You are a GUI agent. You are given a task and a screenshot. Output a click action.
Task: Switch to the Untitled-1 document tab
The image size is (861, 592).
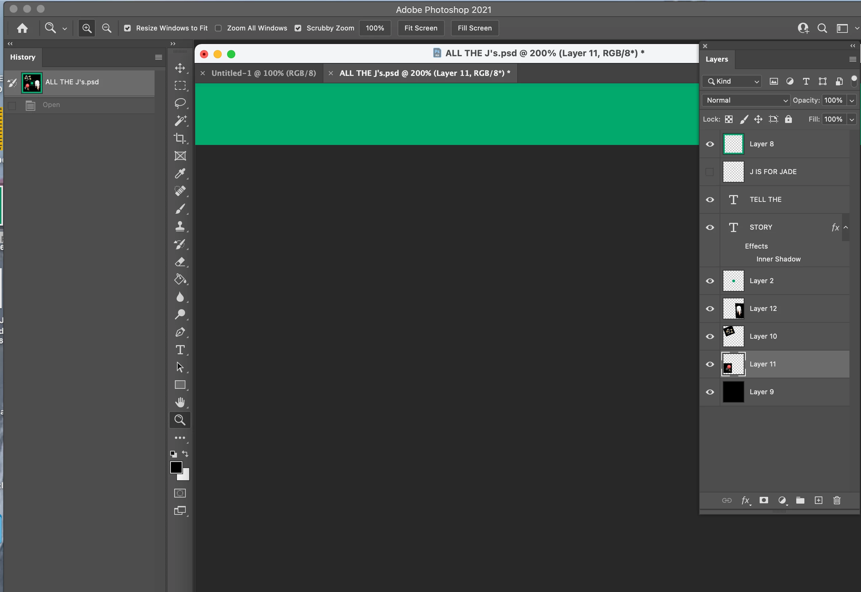pos(263,73)
